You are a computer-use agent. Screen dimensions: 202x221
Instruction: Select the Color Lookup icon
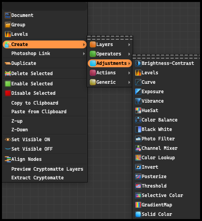(x=138, y=158)
